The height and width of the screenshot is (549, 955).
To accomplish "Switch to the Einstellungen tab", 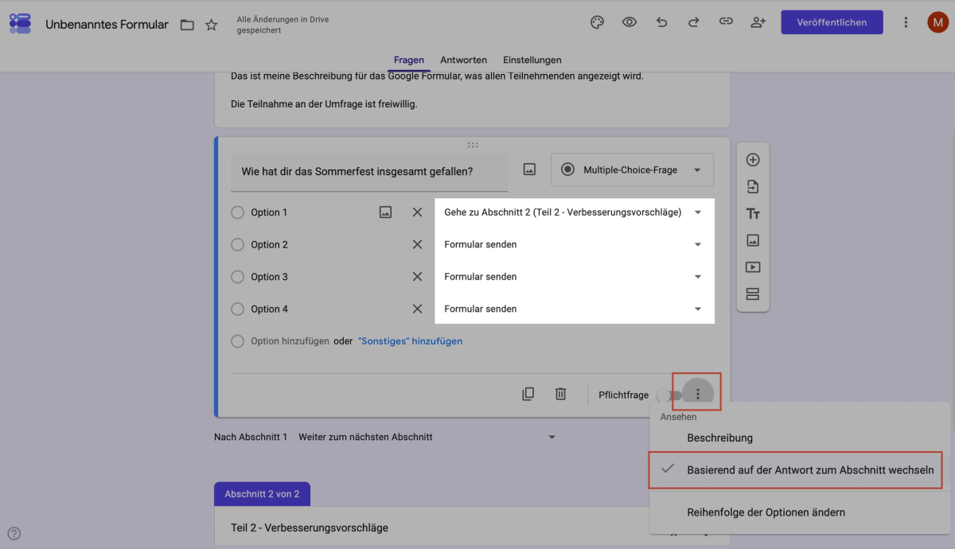I will 532,60.
